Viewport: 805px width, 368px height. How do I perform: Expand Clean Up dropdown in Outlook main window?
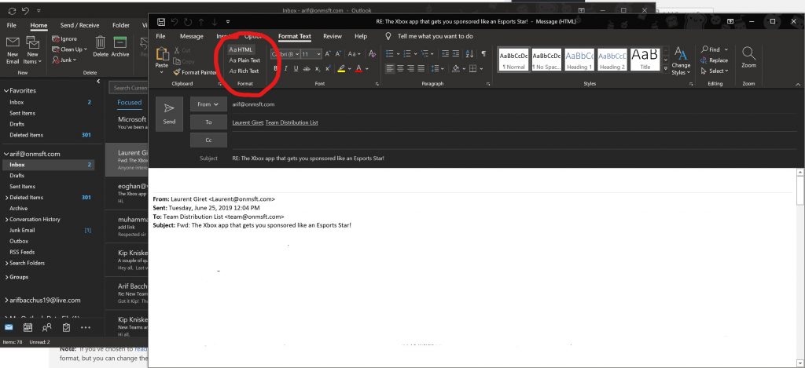pyautogui.click(x=70, y=49)
